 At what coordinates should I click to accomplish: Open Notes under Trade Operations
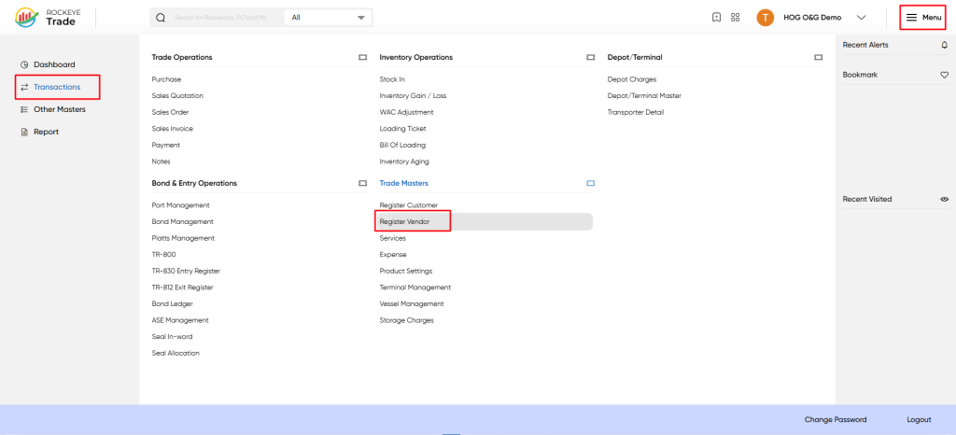[x=161, y=162]
